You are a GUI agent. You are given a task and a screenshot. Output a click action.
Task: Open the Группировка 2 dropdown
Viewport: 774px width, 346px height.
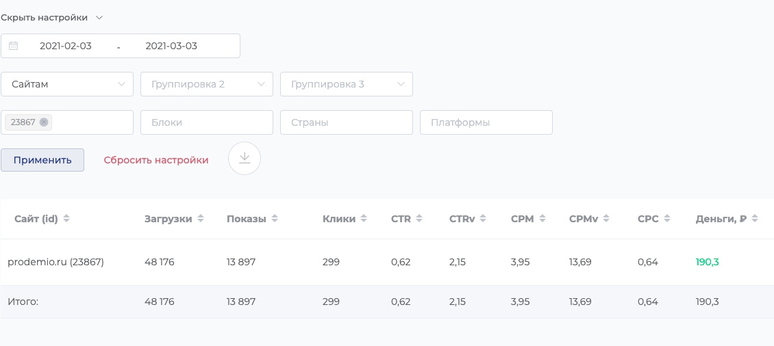tap(207, 84)
